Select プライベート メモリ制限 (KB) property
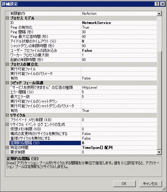Screen dimensions: 167x192 45,120
